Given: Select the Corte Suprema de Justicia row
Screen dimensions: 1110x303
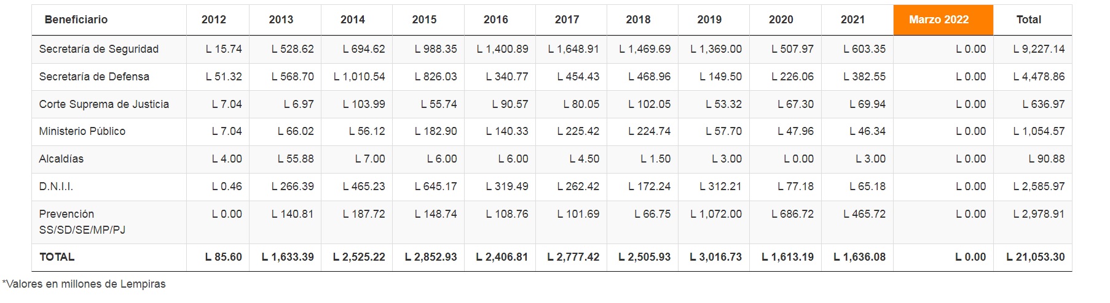Looking at the screenshot, I should pos(552,104).
